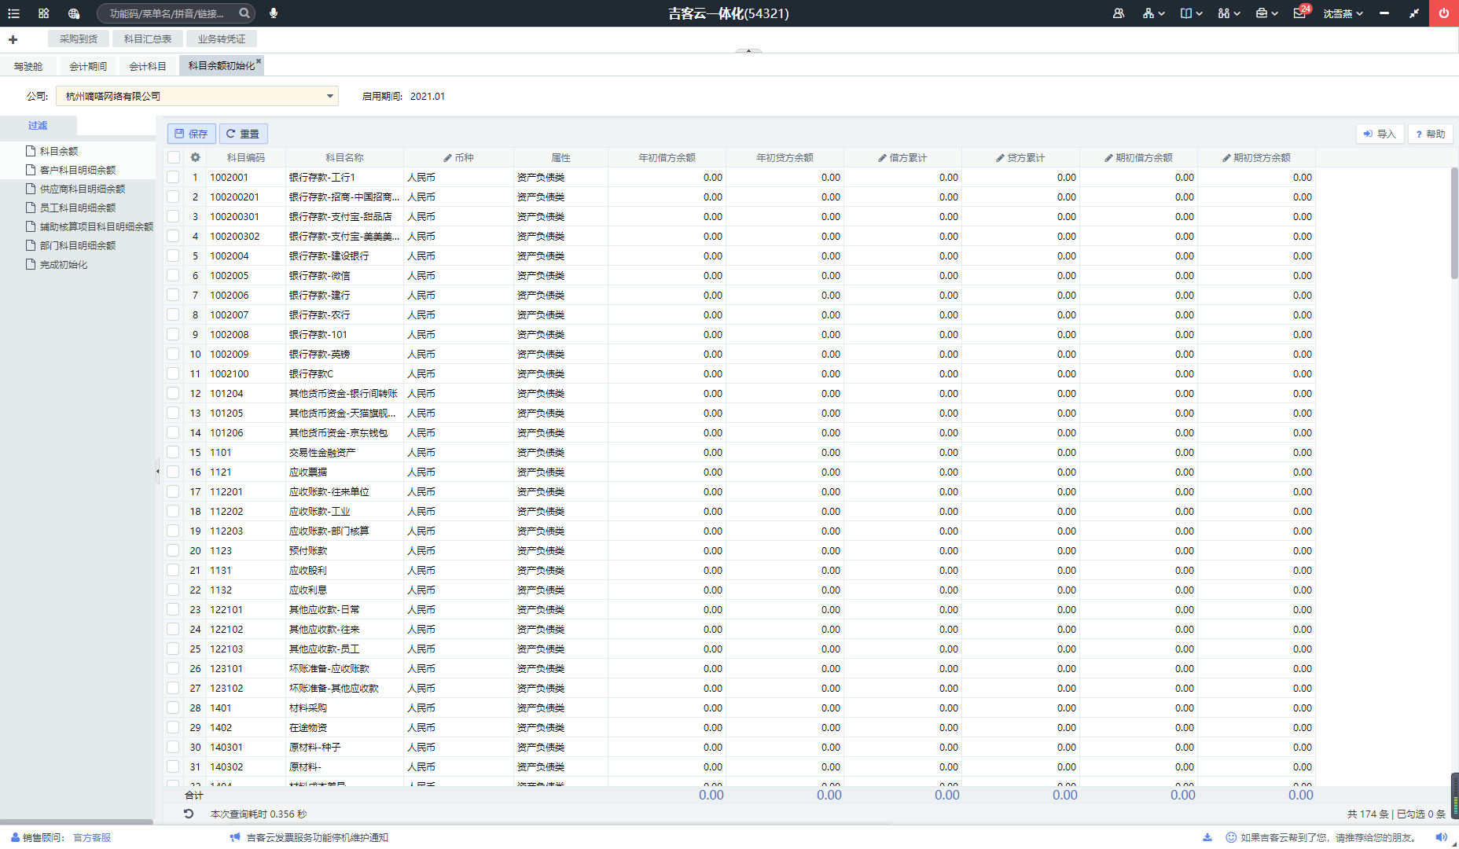Open the 采购到货 shortcut tab
1459x849 pixels.
click(x=79, y=39)
